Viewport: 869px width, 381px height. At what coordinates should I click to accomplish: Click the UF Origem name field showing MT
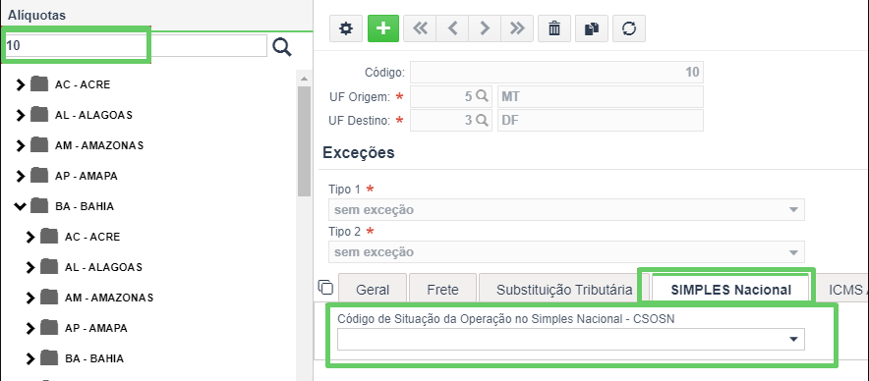[x=601, y=96]
